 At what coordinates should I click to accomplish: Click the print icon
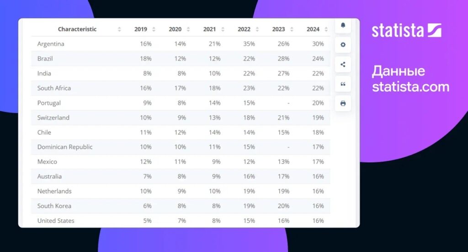(343, 103)
